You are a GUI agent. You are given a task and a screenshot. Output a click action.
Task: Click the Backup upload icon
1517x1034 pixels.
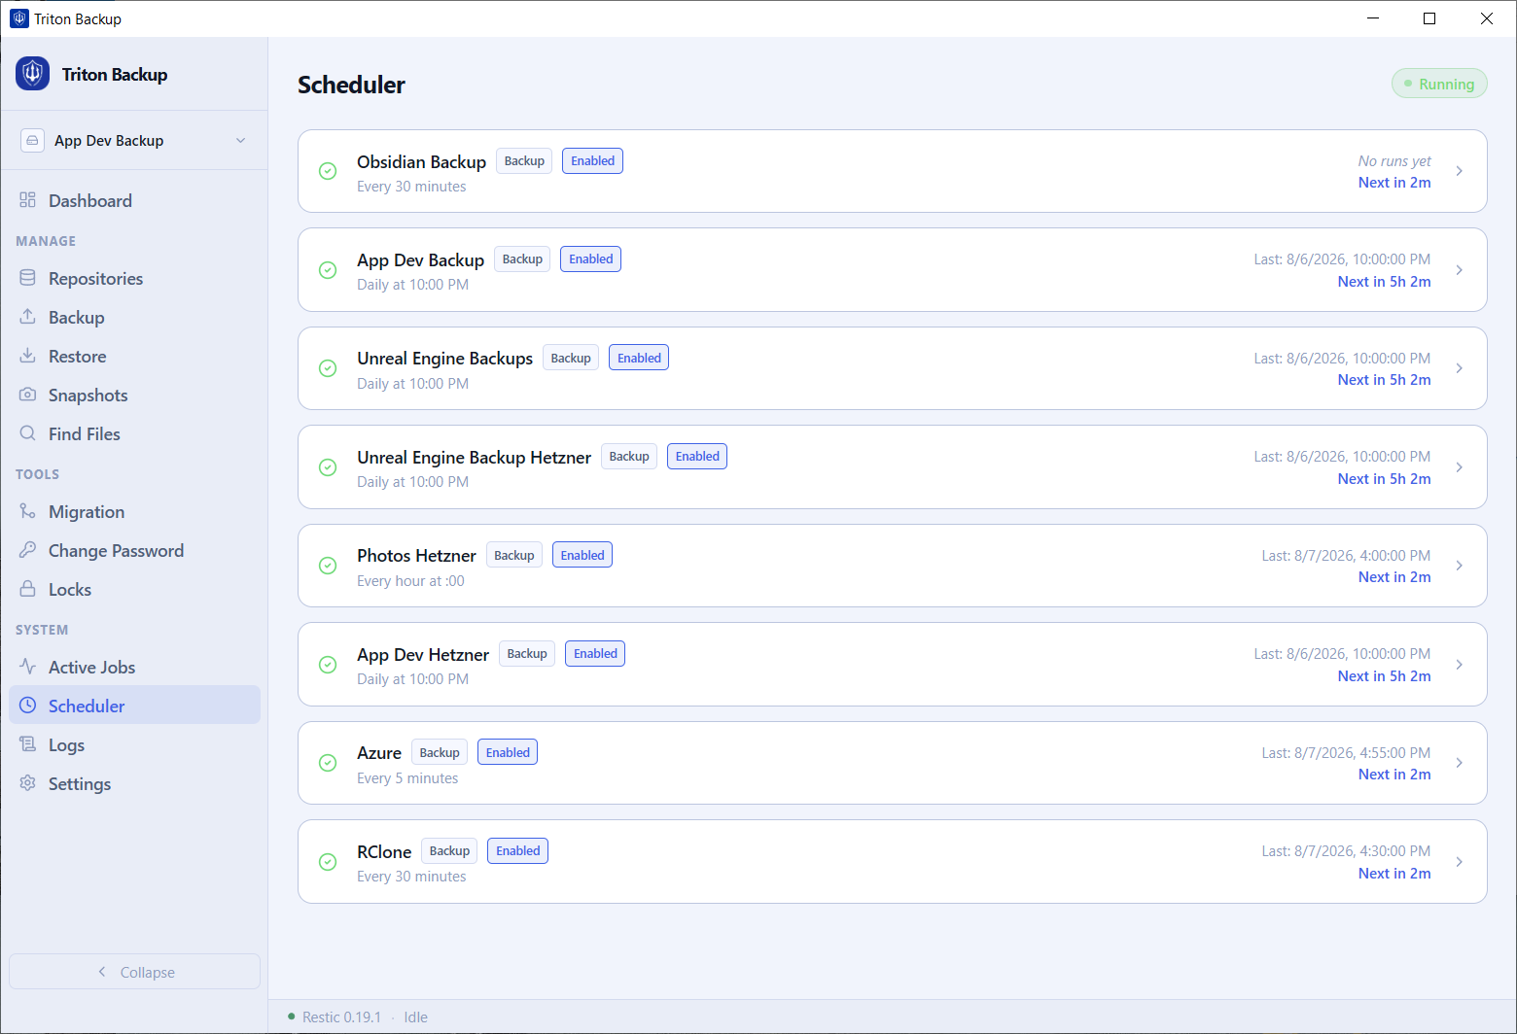pyautogui.click(x=27, y=317)
